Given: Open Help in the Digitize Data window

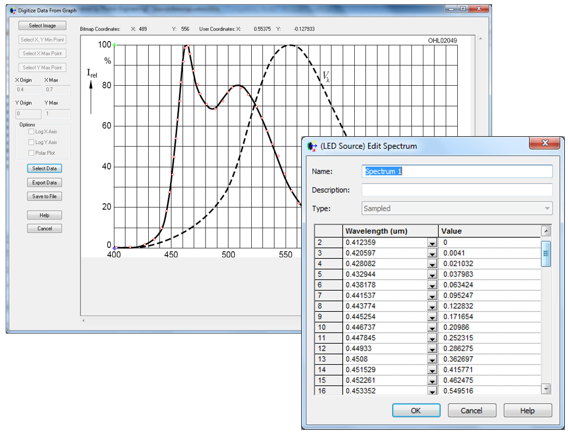Looking at the screenshot, I should 45,215.
